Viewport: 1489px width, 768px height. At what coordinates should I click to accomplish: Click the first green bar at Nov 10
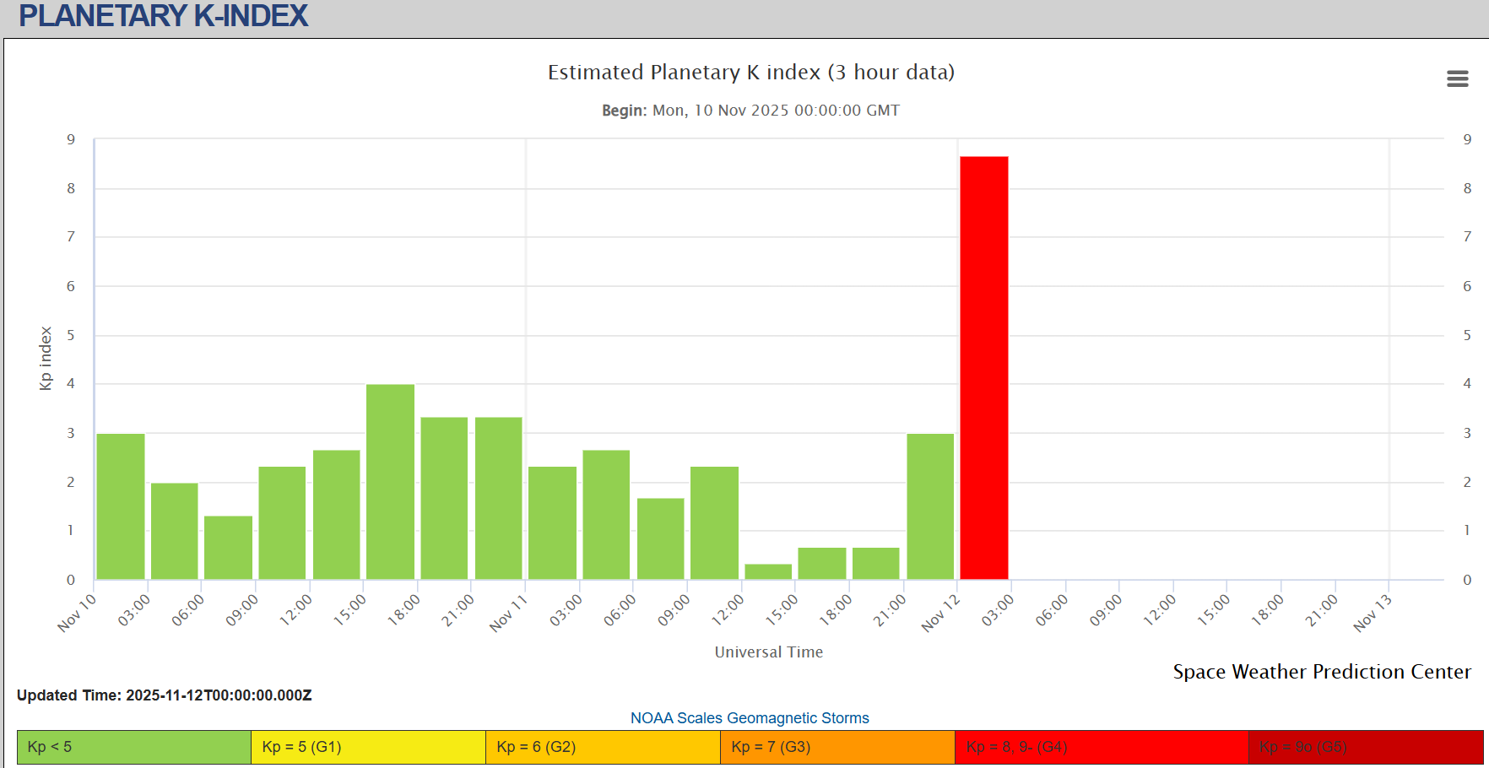click(121, 506)
